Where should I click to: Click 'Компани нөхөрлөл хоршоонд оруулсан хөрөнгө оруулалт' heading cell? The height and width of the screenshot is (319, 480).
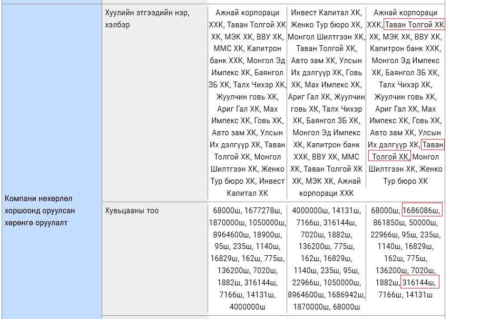click(40, 211)
